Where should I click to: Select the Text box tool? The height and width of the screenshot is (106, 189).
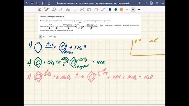[x=96, y=9]
